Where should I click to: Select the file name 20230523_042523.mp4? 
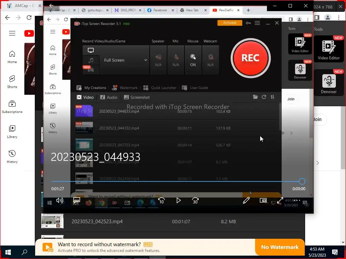point(97,221)
